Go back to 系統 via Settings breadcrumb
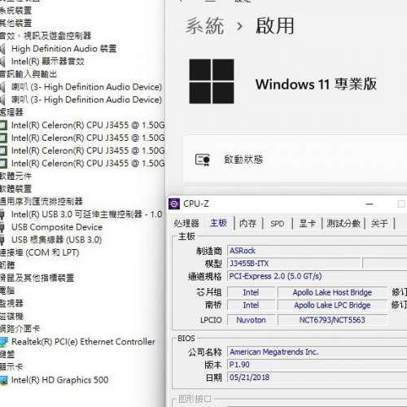 tap(205, 26)
